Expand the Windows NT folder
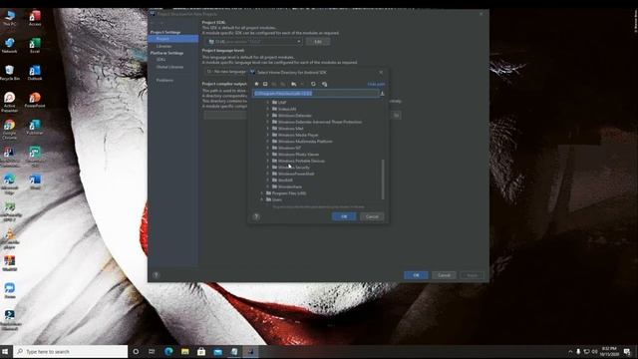638x359 pixels. tap(268, 148)
